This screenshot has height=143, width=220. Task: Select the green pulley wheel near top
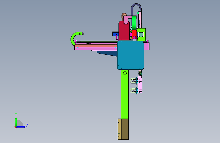tap(134, 23)
